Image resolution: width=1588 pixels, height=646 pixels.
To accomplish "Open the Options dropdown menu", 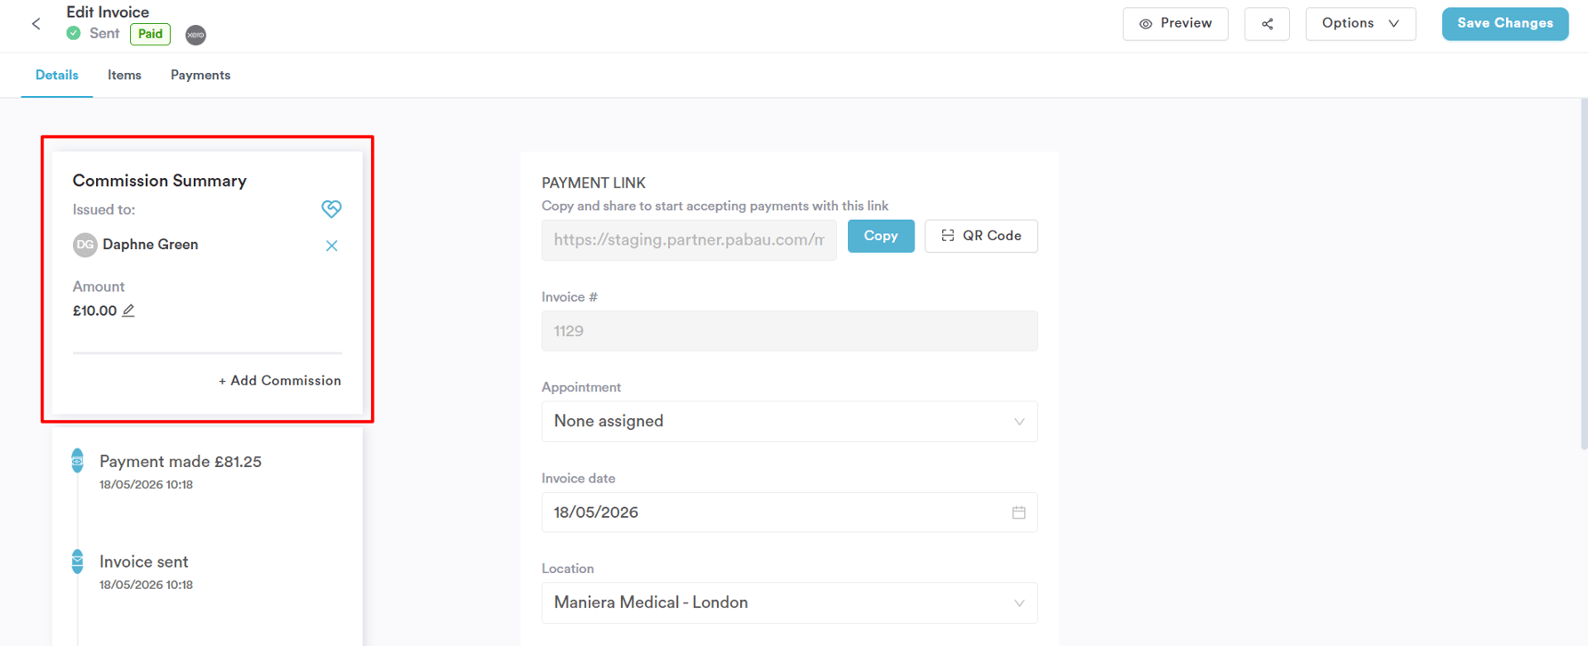I will pos(1360,24).
